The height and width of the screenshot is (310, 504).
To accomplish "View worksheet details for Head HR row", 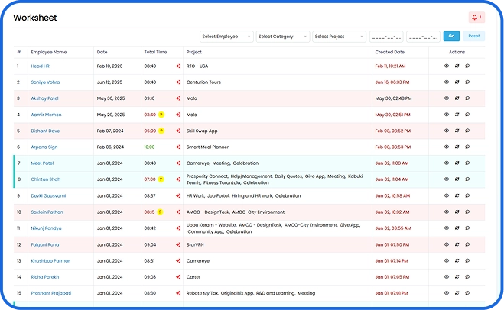I will click(447, 66).
